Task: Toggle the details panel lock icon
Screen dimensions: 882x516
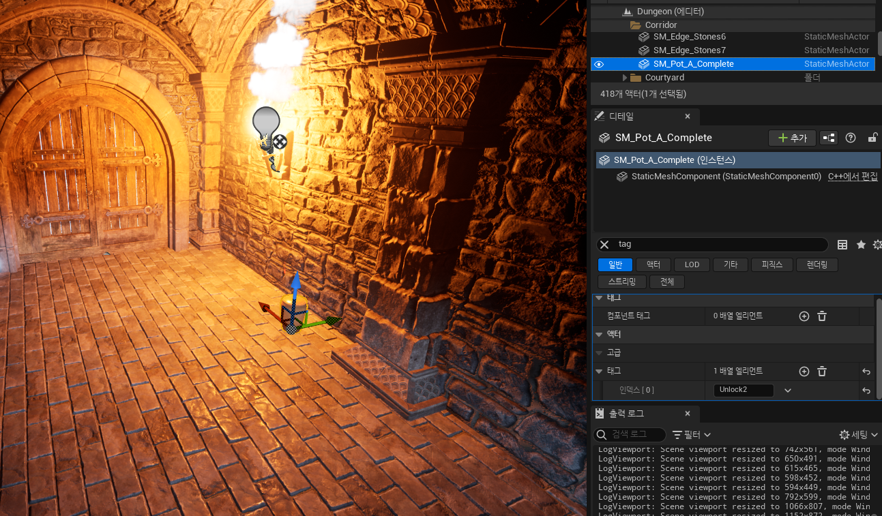Action: point(872,138)
